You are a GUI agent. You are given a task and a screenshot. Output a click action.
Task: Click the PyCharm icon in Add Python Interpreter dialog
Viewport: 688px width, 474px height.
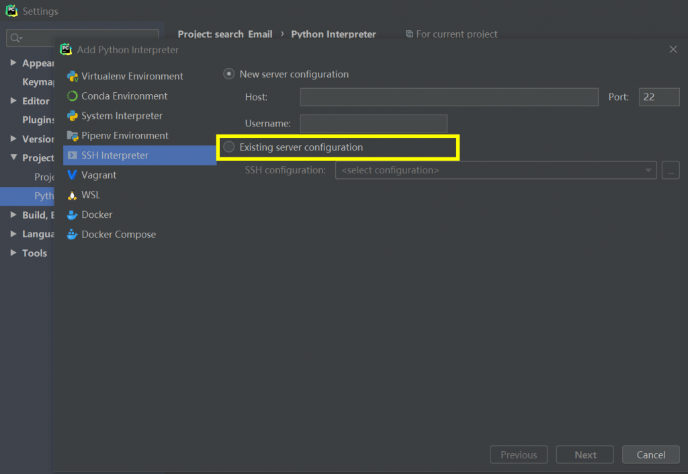coord(66,49)
